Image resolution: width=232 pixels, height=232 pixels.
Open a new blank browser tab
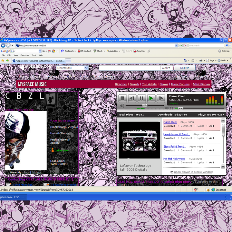tap(68, 61)
